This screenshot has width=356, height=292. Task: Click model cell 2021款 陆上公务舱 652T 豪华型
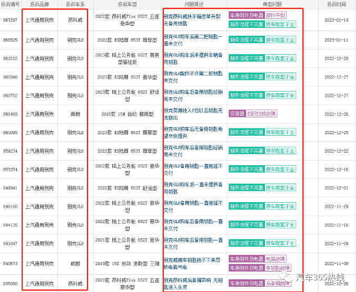[127, 244]
